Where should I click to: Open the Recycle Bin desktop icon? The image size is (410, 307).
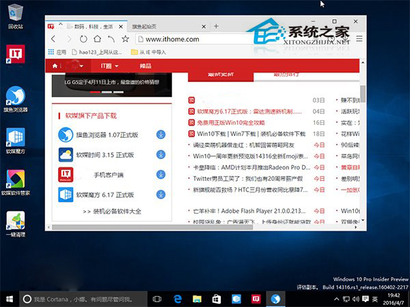tap(16, 16)
